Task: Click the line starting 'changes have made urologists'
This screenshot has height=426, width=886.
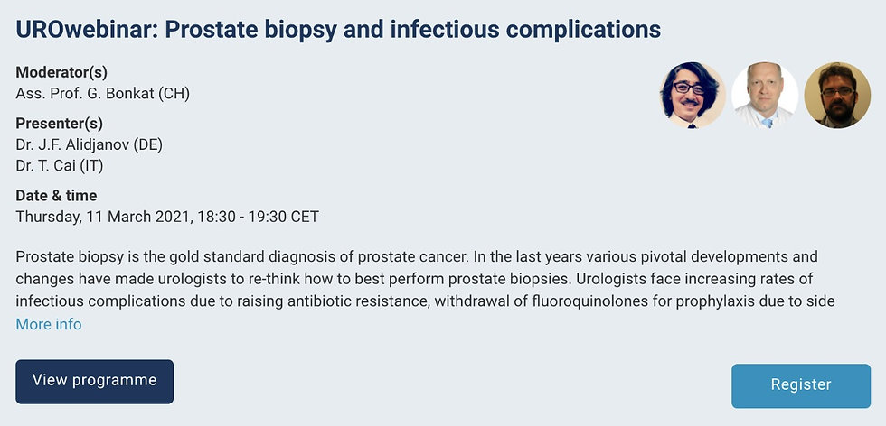Action: pyautogui.click(x=414, y=279)
